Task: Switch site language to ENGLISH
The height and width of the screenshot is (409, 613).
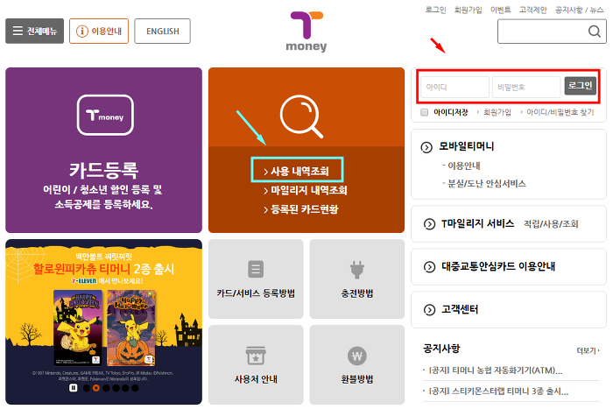Action: [x=162, y=31]
